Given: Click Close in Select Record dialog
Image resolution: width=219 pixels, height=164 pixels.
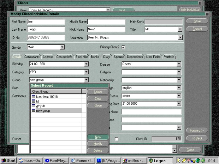Looking at the screenshot, I should point(98,105).
